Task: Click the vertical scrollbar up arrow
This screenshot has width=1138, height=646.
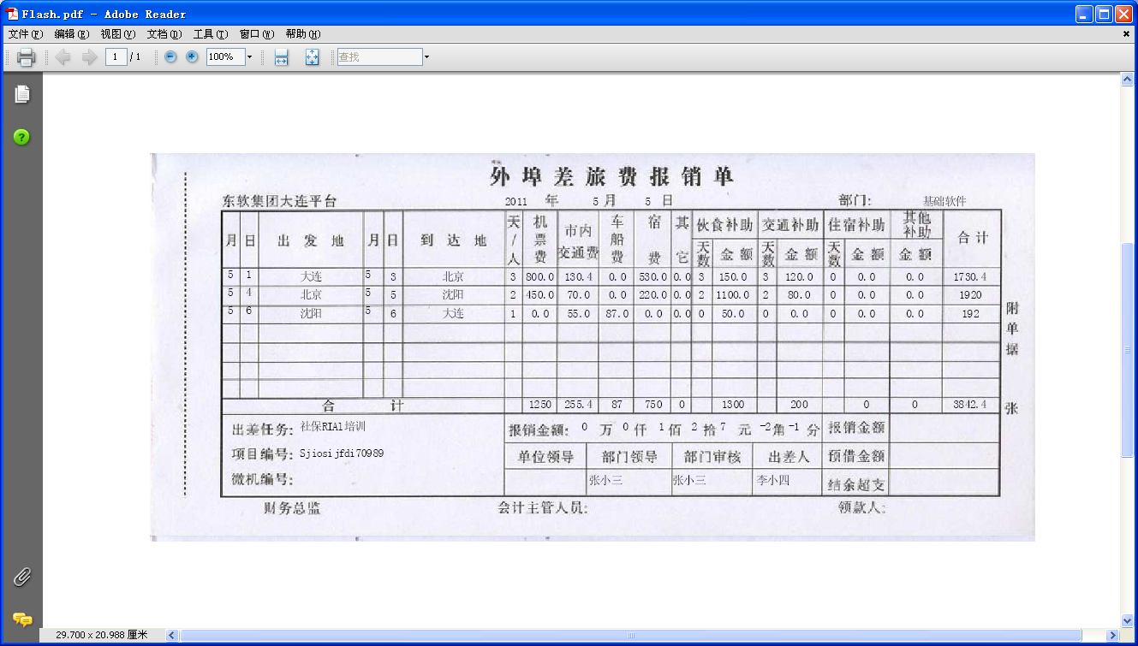Action: tap(1128, 79)
